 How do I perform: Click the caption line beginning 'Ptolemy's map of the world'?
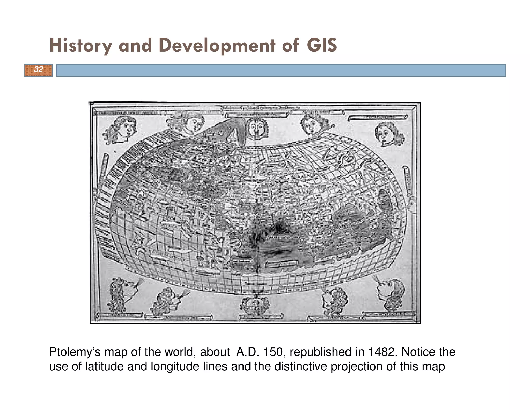[x=252, y=352]
